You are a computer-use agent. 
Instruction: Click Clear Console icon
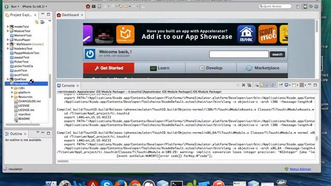tap(257, 85)
